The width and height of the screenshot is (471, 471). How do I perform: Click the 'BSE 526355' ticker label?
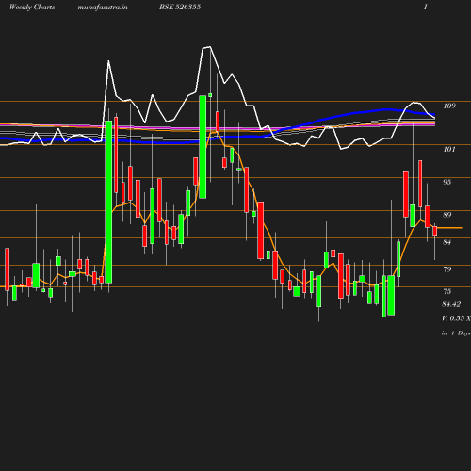click(x=180, y=7)
